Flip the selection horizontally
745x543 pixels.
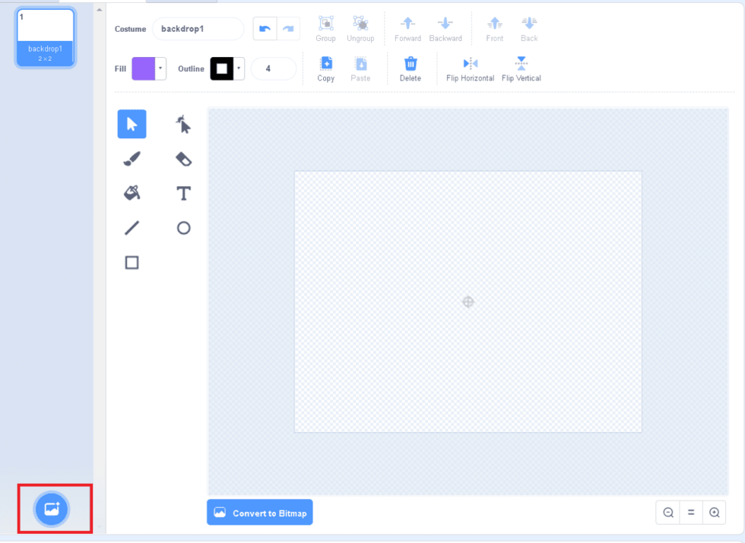(x=470, y=68)
